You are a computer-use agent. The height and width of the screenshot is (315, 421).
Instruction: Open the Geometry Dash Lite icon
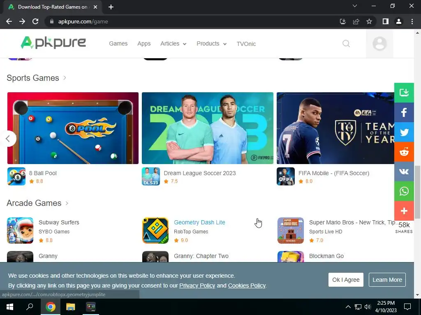coord(155,231)
